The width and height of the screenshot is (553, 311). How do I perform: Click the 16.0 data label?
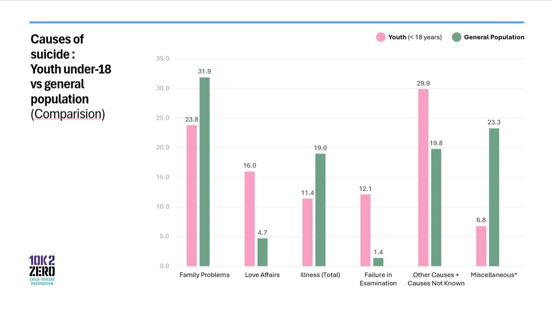pyautogui.click(x=249, y=165)
